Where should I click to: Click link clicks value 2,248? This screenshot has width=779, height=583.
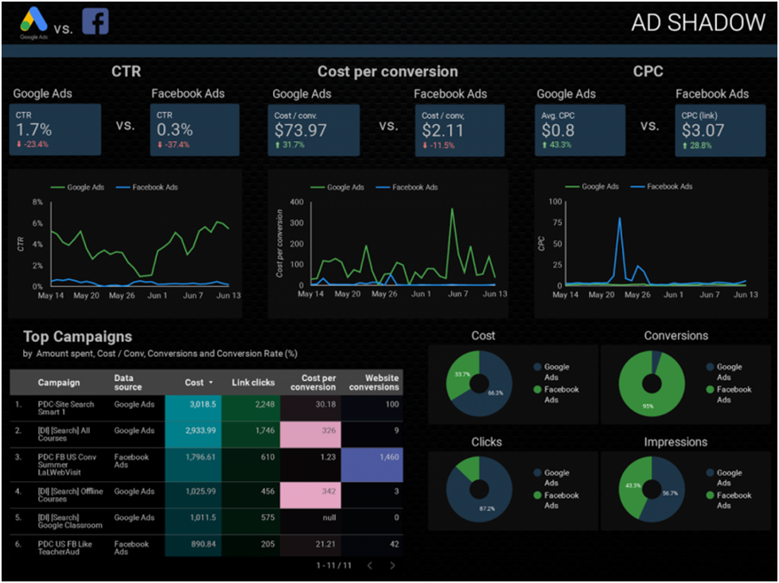pyautogui.click(x=265, y=404)
